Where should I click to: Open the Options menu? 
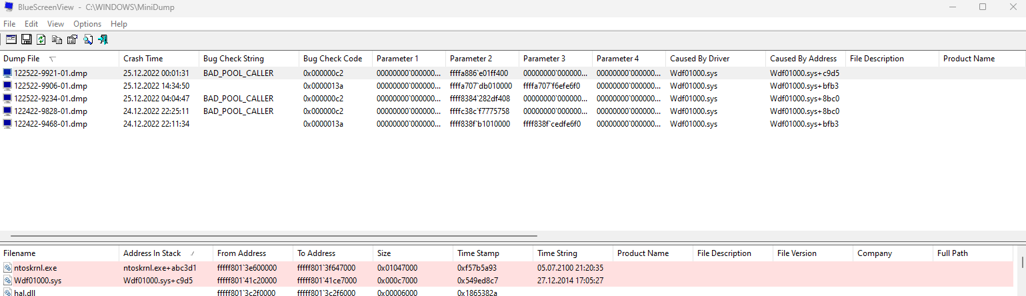87,24
